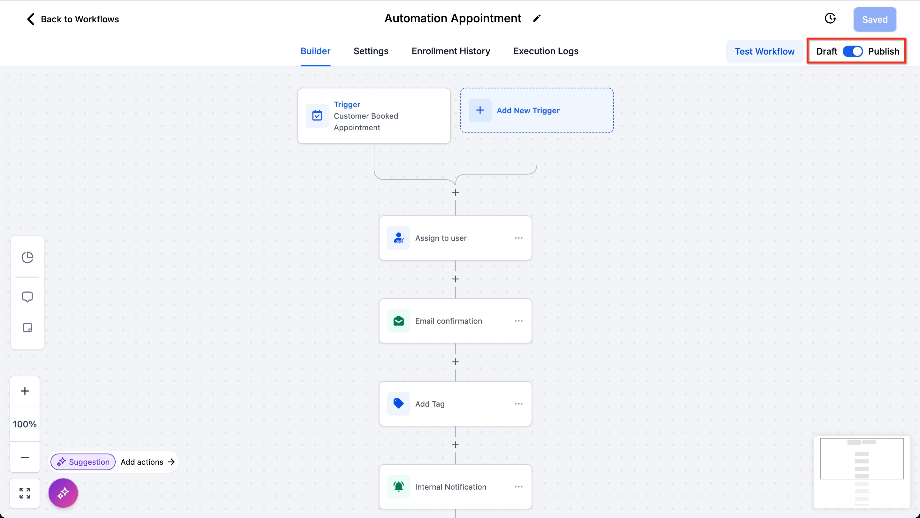This screenshot has width=920, height=518.
Task: Open the stats pie chart icon
Action: pyautogui.click(x=27, y=257)
